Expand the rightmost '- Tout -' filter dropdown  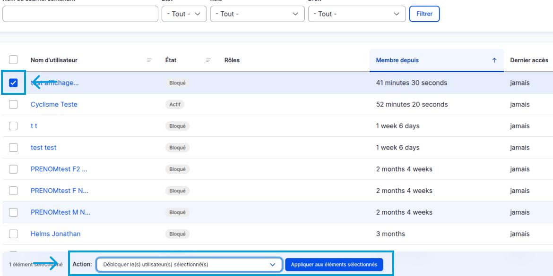[356, 14]
